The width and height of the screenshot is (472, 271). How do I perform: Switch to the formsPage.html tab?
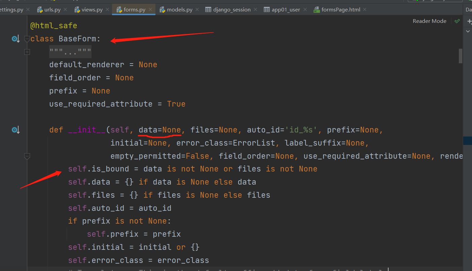pos(340,9)
